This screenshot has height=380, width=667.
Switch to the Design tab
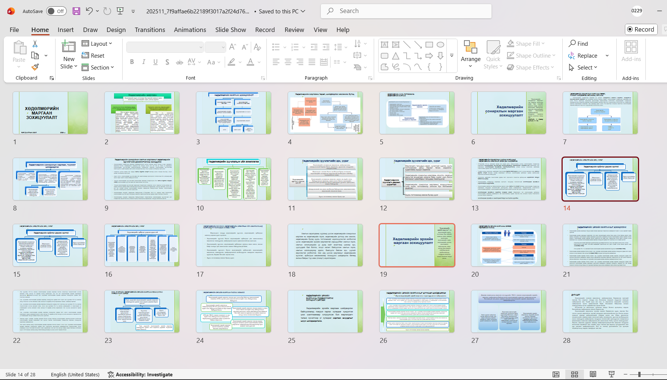[116, 30]
